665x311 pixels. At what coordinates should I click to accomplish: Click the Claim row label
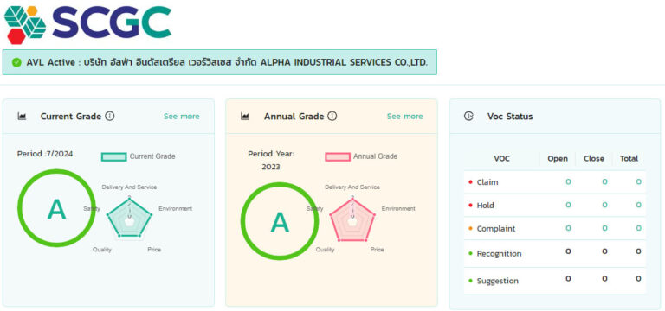tap(487, 182)
